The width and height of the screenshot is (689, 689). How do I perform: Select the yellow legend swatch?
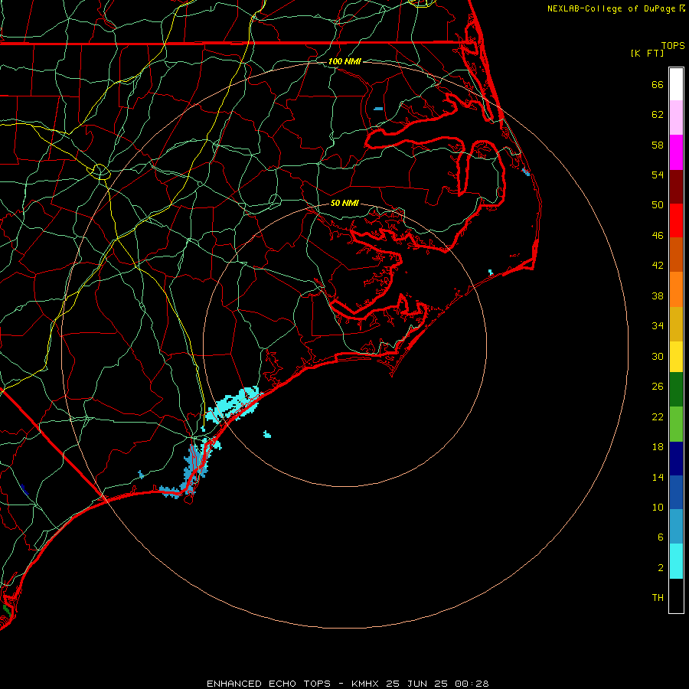(676, 357)
